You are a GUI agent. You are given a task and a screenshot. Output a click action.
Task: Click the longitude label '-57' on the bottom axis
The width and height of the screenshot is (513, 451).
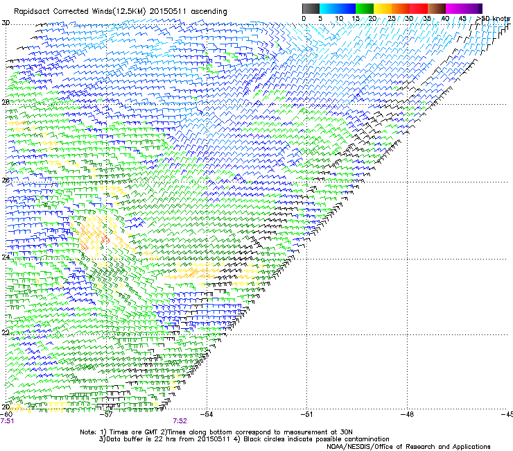point(106,414)
